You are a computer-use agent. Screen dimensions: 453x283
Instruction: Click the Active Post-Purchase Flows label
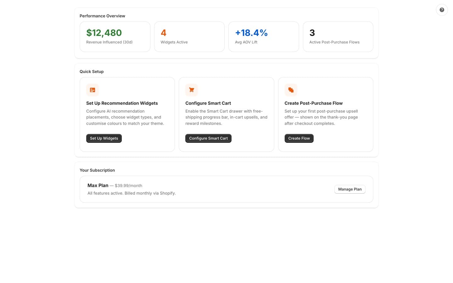pos(334,42)
